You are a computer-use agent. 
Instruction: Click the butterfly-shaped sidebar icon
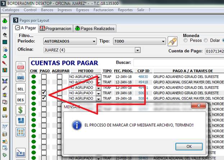[x=5, y=81]
